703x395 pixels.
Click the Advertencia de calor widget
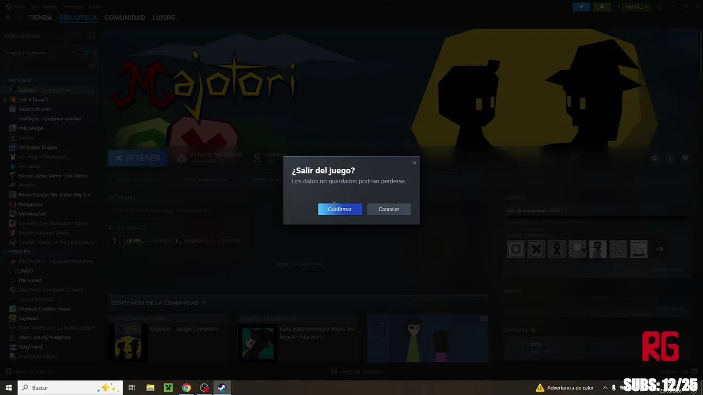click(565, 388)
